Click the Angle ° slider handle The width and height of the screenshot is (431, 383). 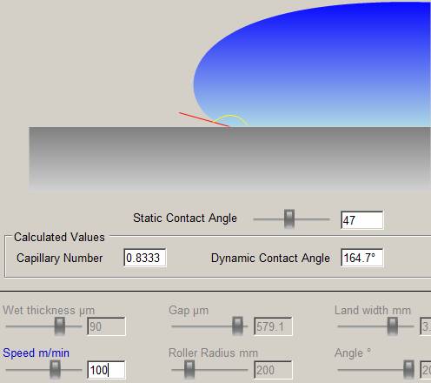[x=408, y=370]
